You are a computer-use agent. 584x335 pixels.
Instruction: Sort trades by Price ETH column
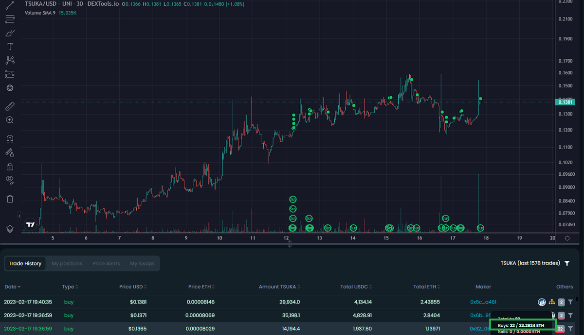point(201,287)
